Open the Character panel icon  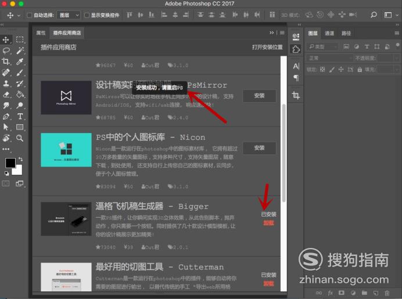click(x=296, y=66)
